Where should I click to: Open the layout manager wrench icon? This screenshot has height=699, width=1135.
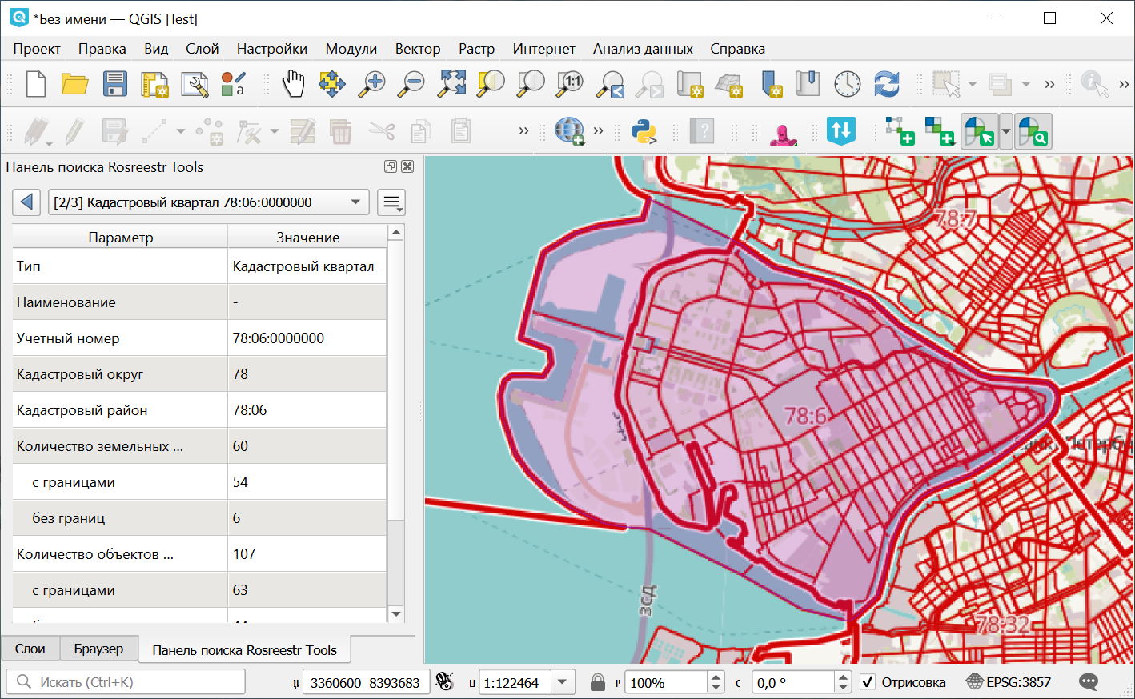point(194,84)
